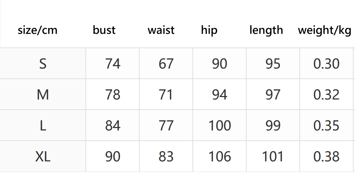355x173 pixels.
Task: Click hip value 100 in L row
Action: click(220, 126)
